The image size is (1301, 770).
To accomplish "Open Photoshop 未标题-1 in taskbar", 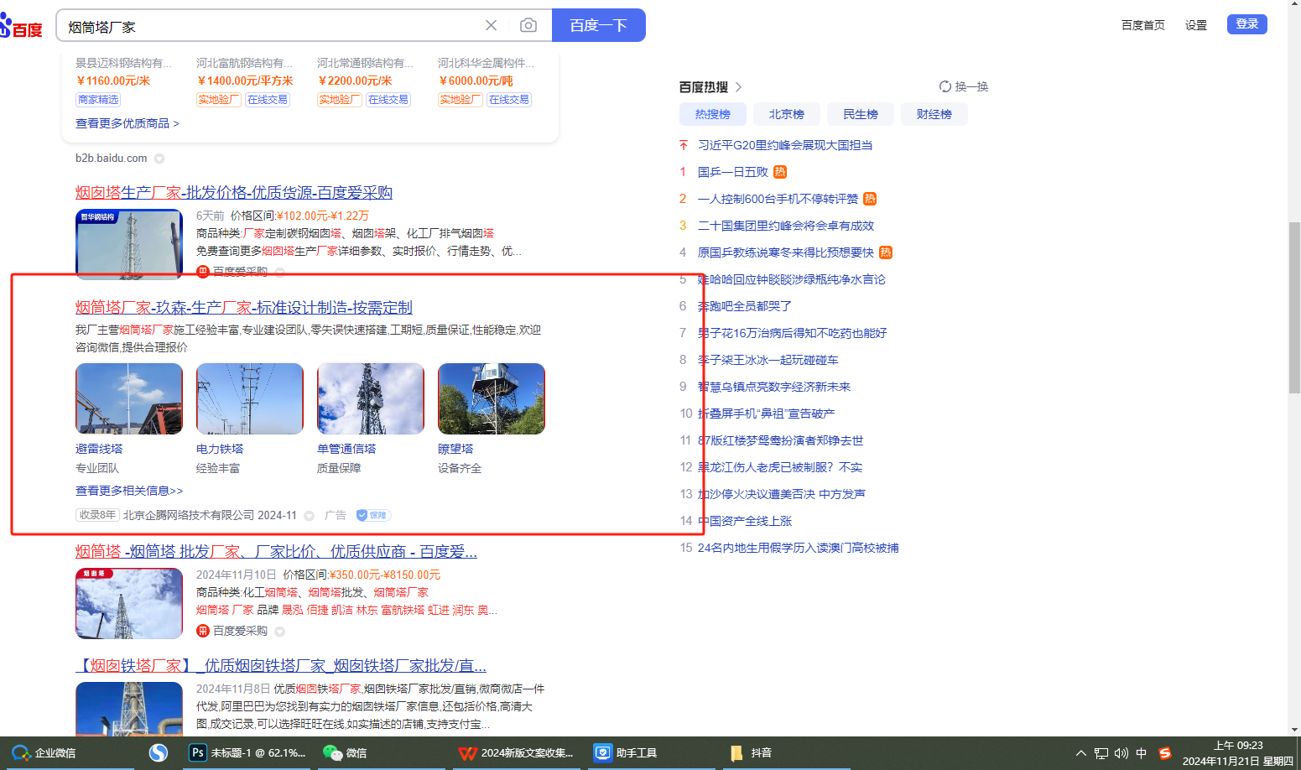I will (247, 752).
